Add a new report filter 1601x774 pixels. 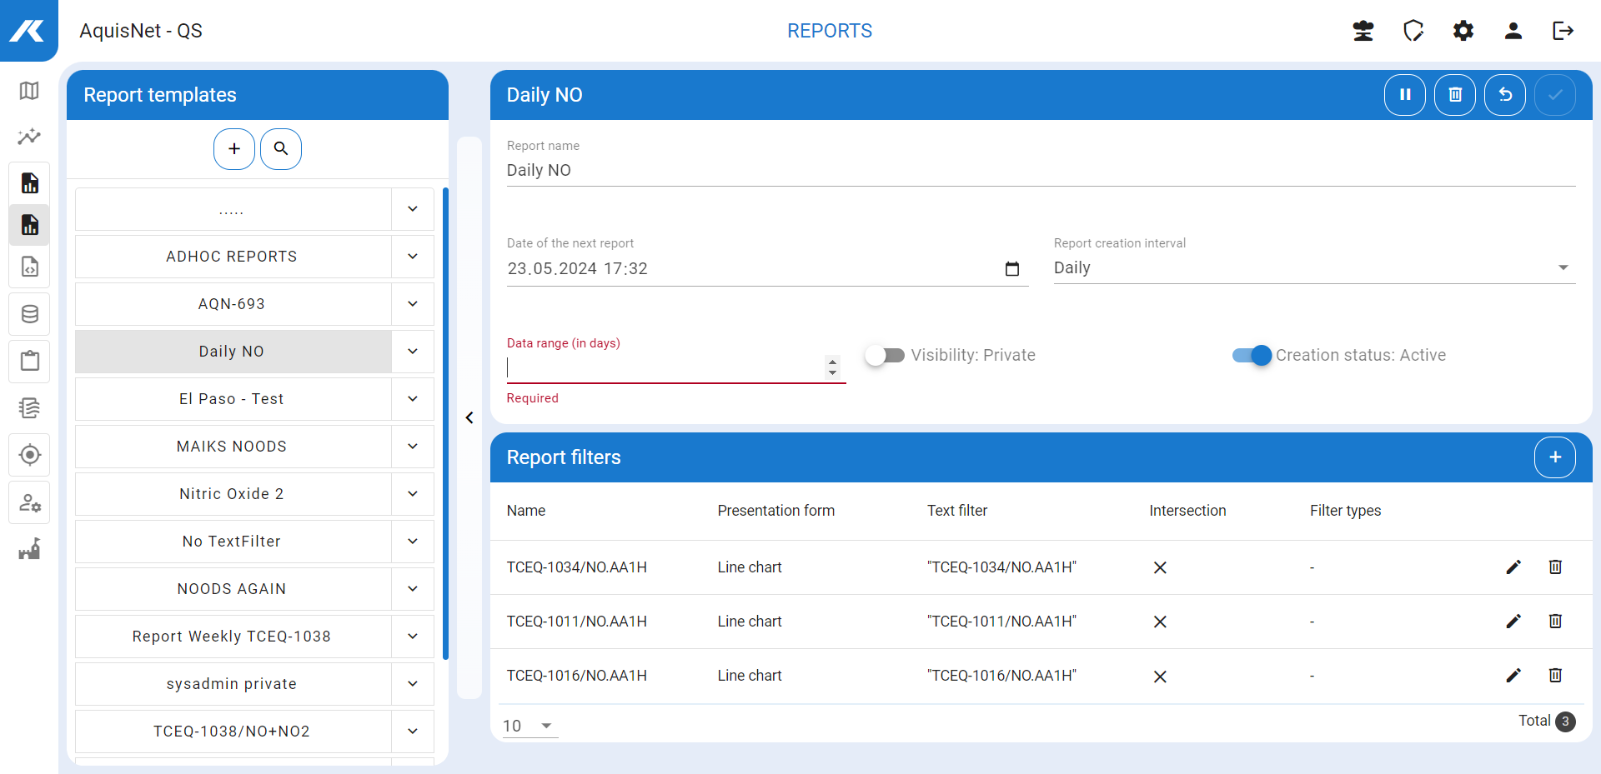tap(1554, 457)
